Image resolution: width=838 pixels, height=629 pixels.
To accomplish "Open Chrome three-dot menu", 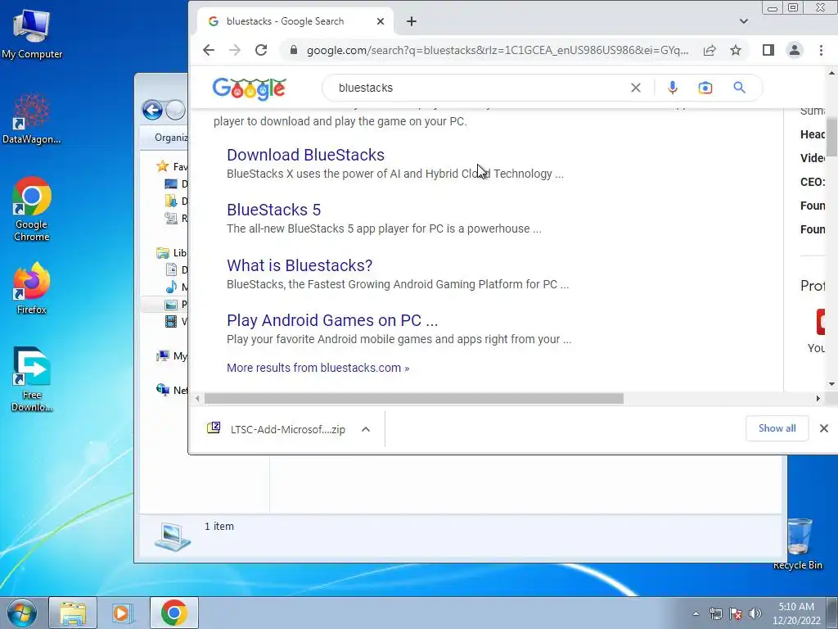I will (x=821, y=50).
